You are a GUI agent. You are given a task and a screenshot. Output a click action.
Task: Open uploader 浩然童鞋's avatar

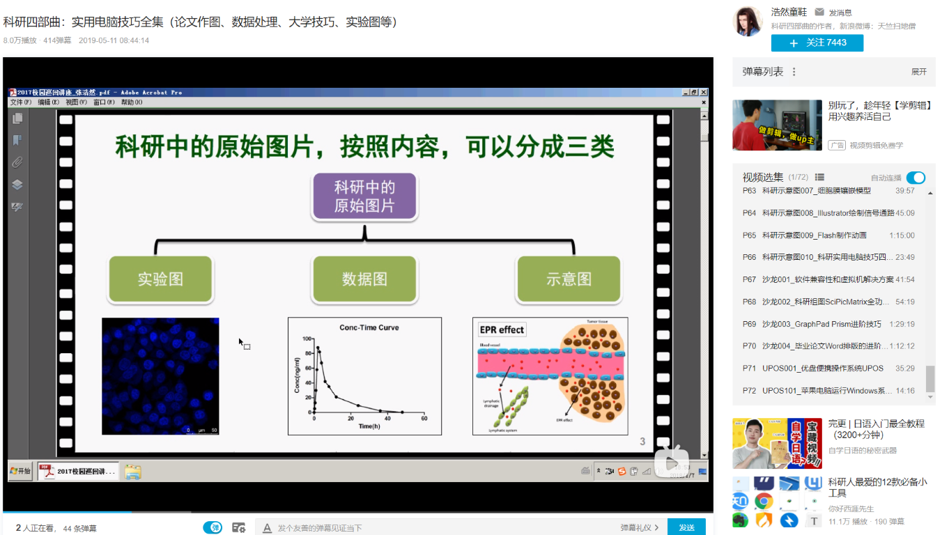[748, 21]
